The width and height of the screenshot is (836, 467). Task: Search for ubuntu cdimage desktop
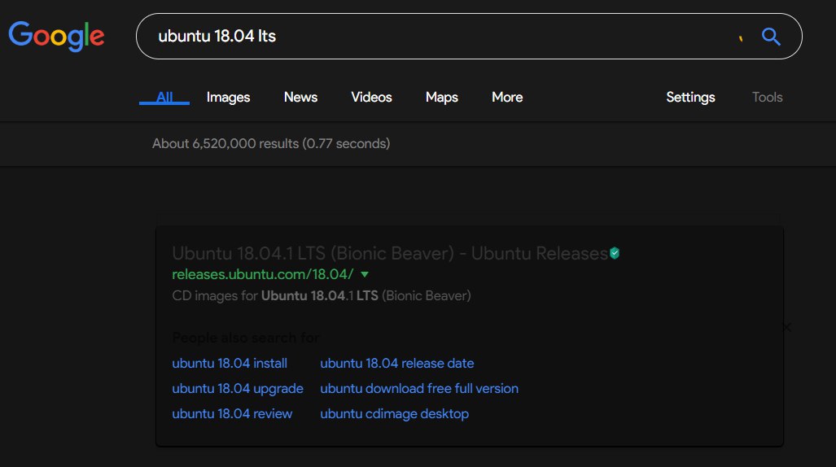[395, 413]
